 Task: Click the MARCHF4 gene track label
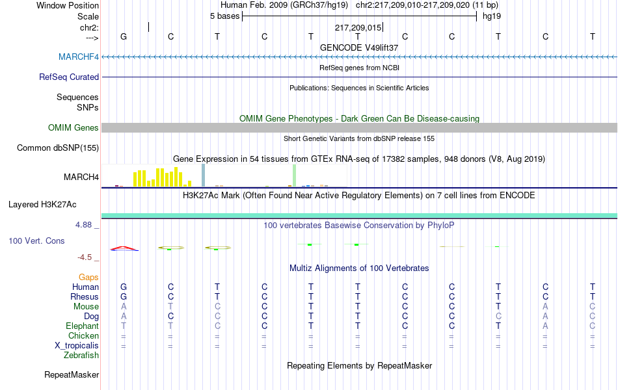coord(79,57)
